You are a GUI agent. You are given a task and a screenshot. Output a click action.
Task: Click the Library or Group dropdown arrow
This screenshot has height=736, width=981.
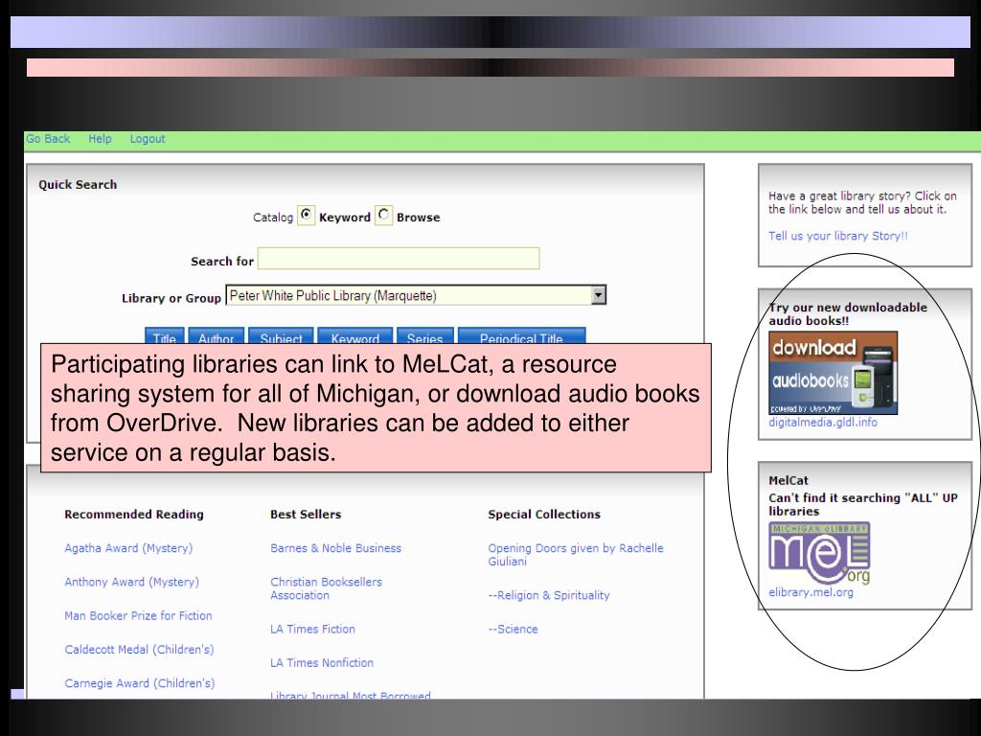pos(599,295)
